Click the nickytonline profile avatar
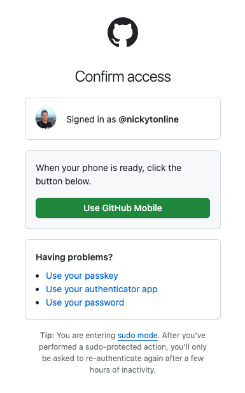Screen dimensions: 245x393 46,119
